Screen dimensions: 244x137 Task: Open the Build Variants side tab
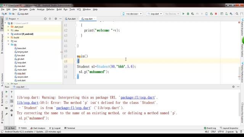(x=2, y=99)
